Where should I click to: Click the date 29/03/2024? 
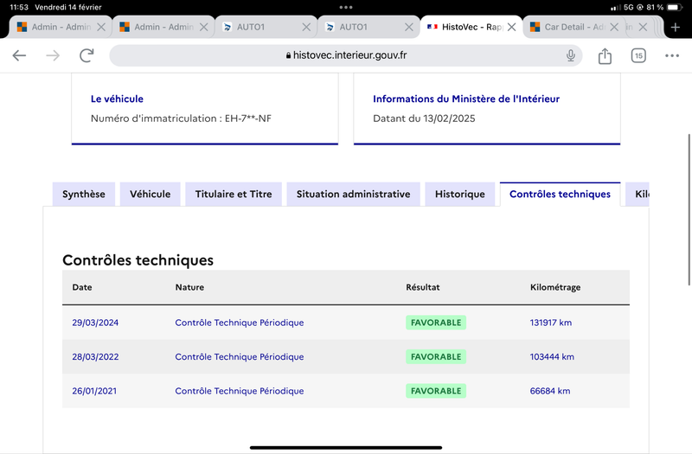coord(95,323)
